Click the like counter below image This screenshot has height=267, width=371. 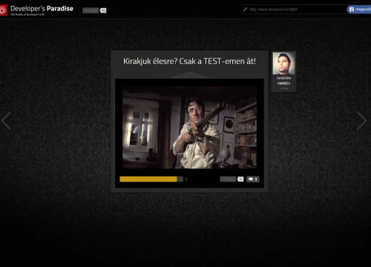click(x=240, y=179)
